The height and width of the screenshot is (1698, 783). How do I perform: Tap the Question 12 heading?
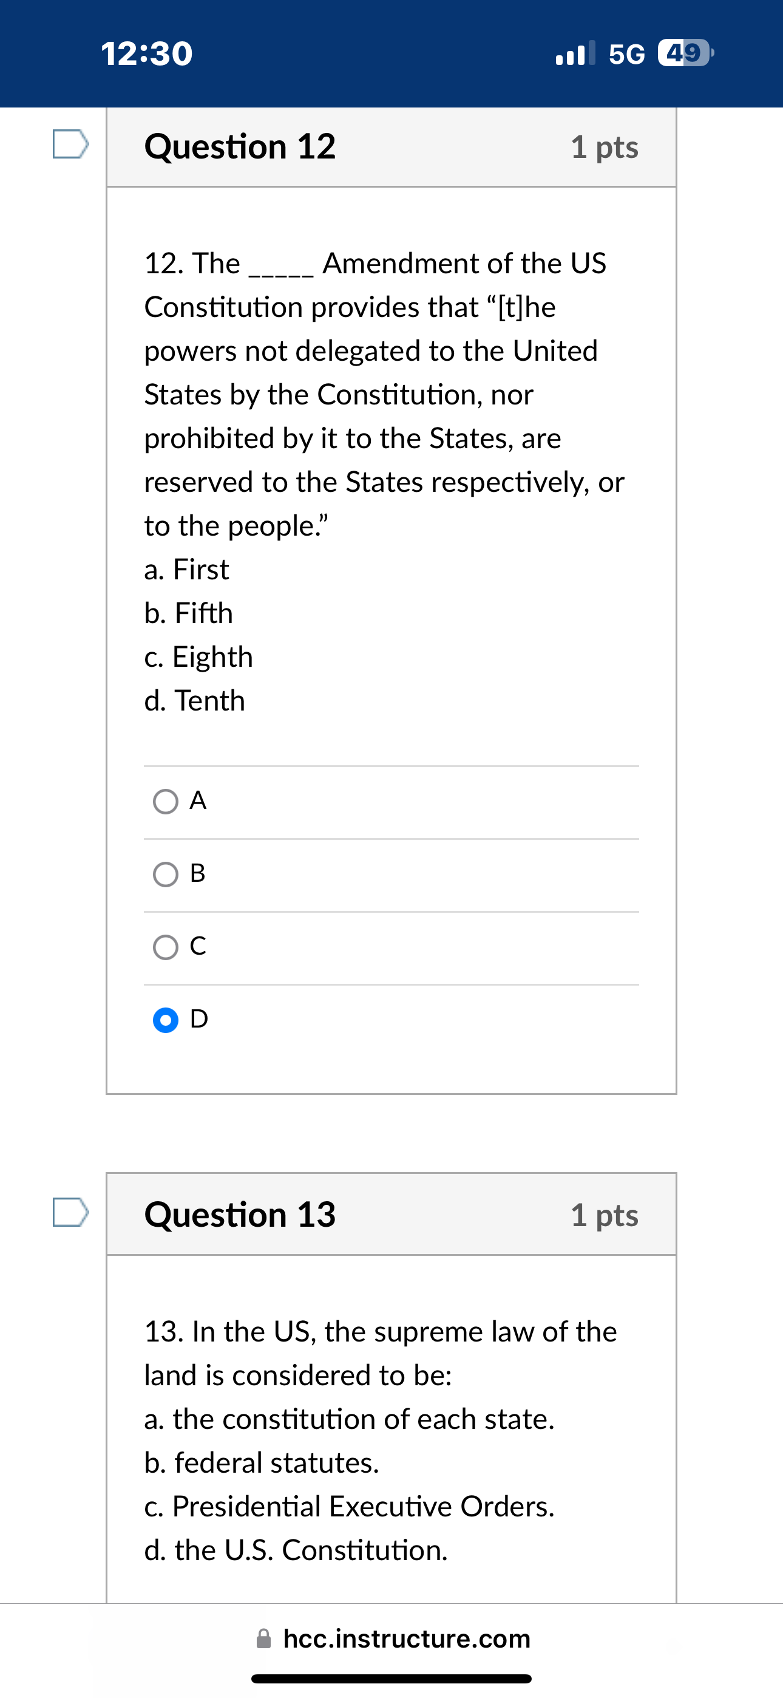[240, 146]
